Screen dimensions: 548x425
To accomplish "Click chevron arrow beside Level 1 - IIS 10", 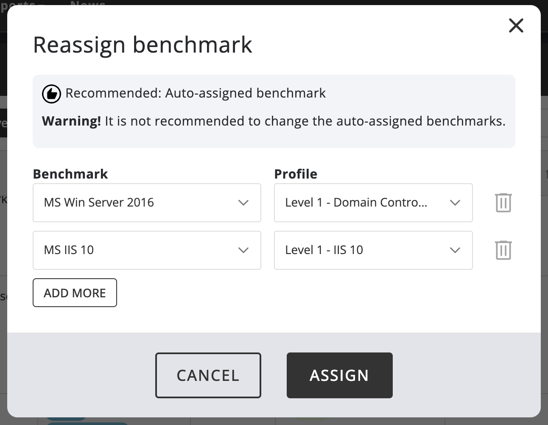I will [x=455, y=250].
